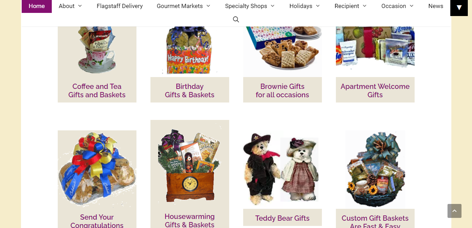Open Coffee and Tea Gifts and Baskets link

[x=97, y=91]
